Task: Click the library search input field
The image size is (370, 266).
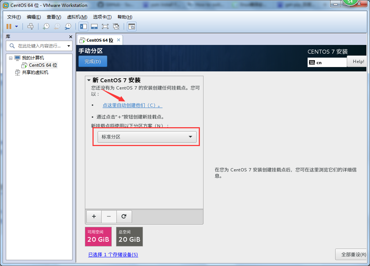Action: [x=39, y=46]
